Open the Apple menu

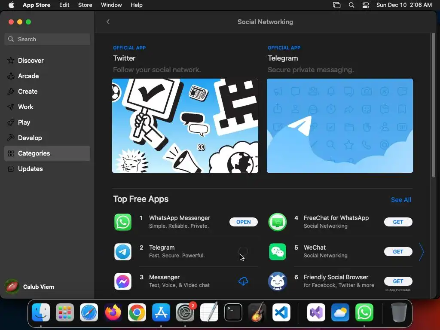pos(11,5)
